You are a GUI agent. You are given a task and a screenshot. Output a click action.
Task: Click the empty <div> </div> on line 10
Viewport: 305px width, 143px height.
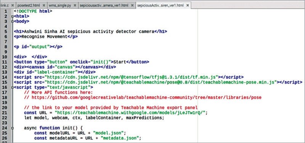coord(30,57)
